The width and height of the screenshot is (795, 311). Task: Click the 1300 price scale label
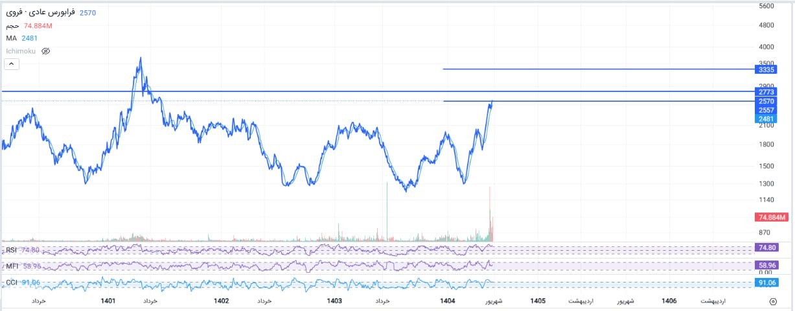[x=766, y=184]
